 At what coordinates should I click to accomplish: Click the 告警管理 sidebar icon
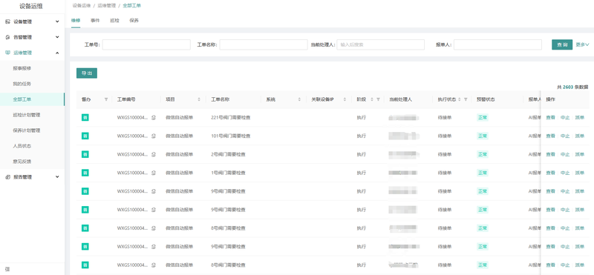[7, 38]
